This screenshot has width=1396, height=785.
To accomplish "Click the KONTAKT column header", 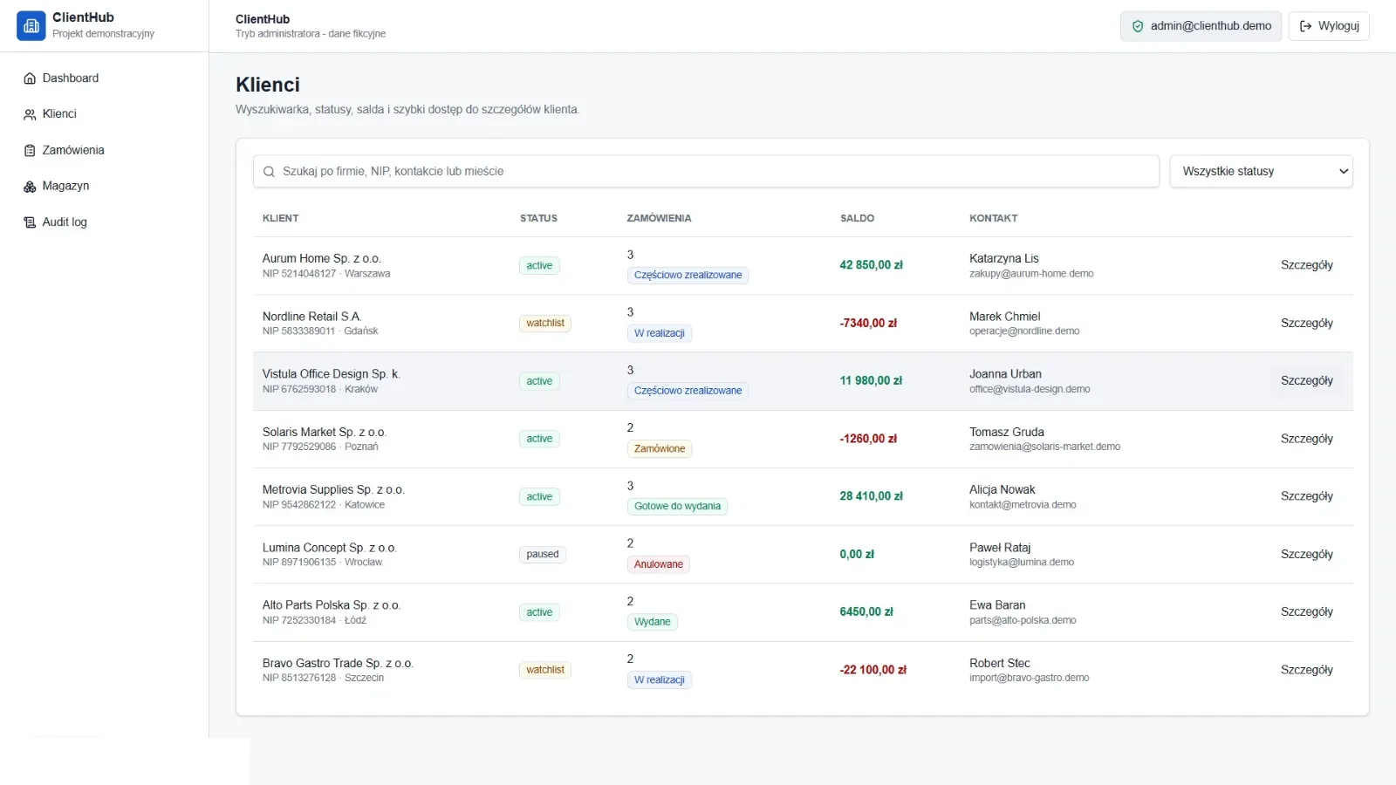I will tap(993, 219).
